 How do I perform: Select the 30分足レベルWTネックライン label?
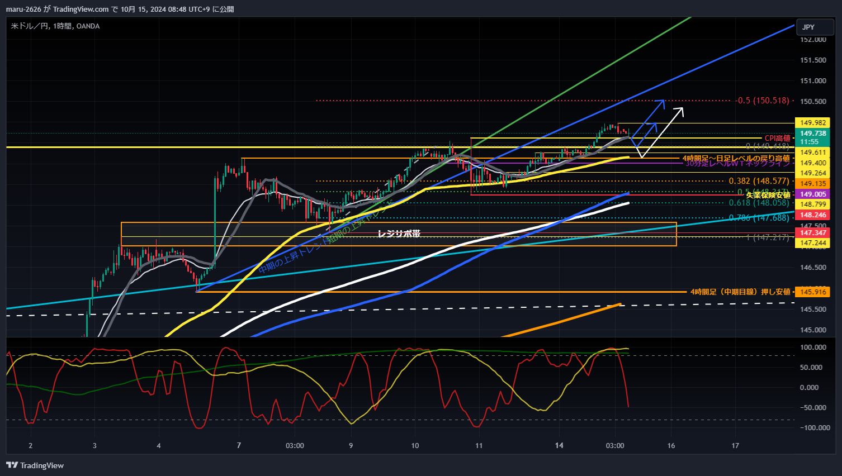click(738, 164)
